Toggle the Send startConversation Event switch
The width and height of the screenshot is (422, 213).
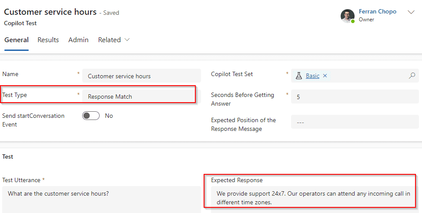click(90, 116)
